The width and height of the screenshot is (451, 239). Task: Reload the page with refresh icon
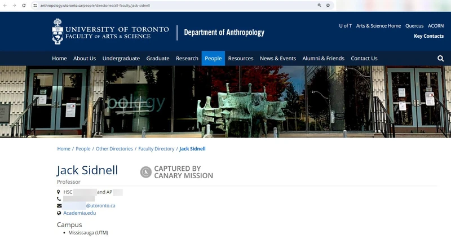[x=24, y=6]
